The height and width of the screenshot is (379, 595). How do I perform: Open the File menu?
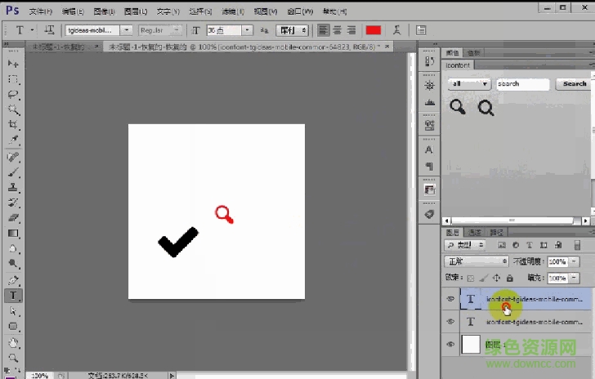tap(40, 11)
